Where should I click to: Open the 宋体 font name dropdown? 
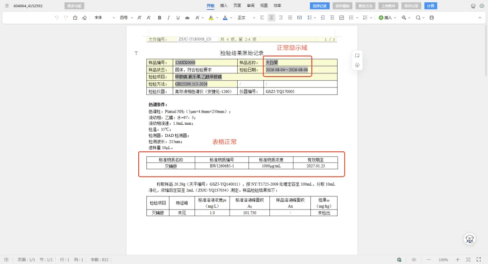[x=104, y=18]
